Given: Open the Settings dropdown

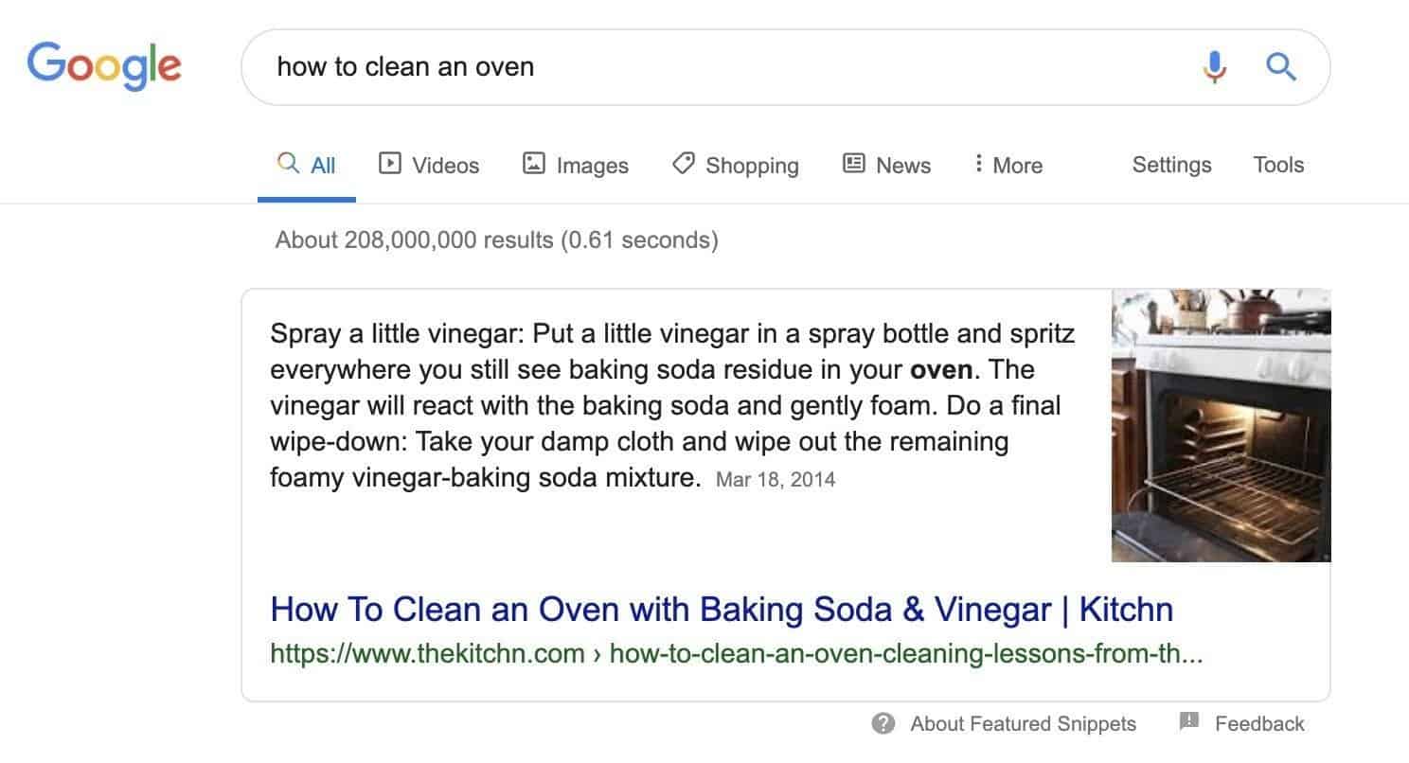Looking at the screenshot, I should [x=1171, y=165].
